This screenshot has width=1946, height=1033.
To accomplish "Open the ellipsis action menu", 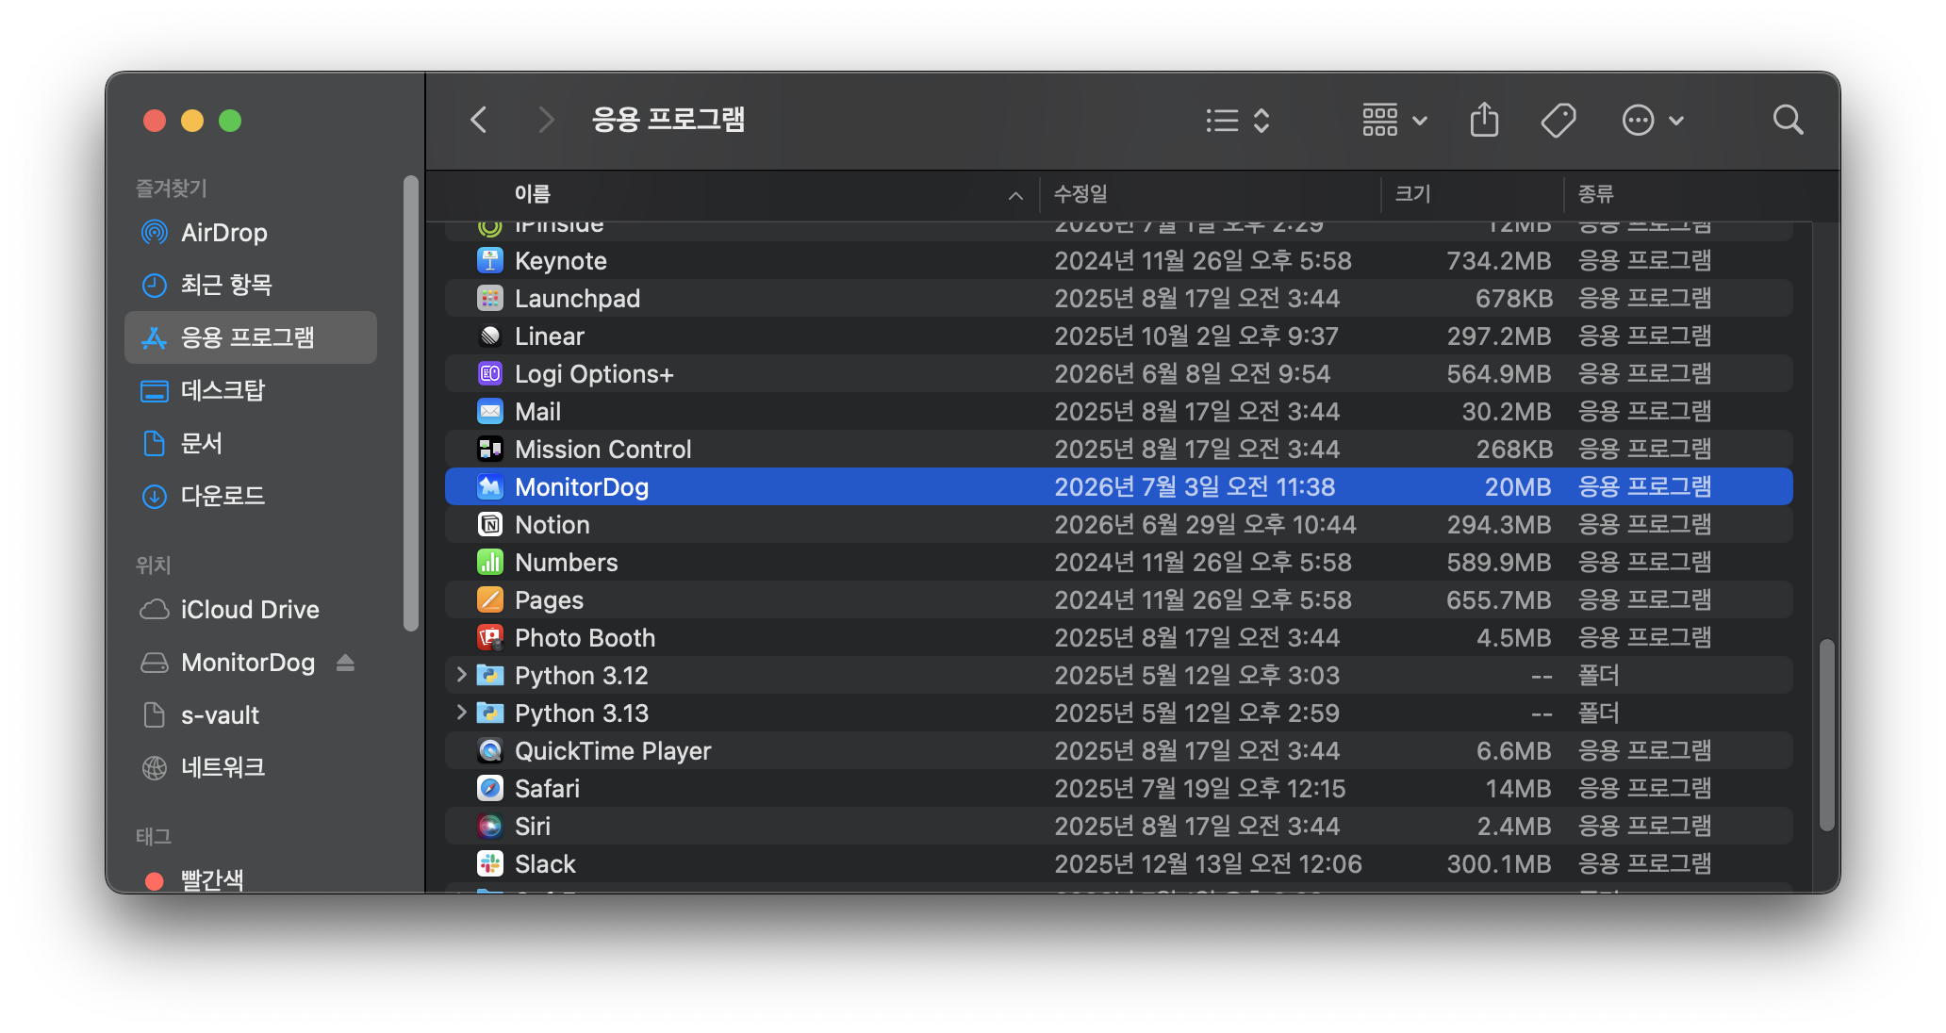I will pos(1653,121).
